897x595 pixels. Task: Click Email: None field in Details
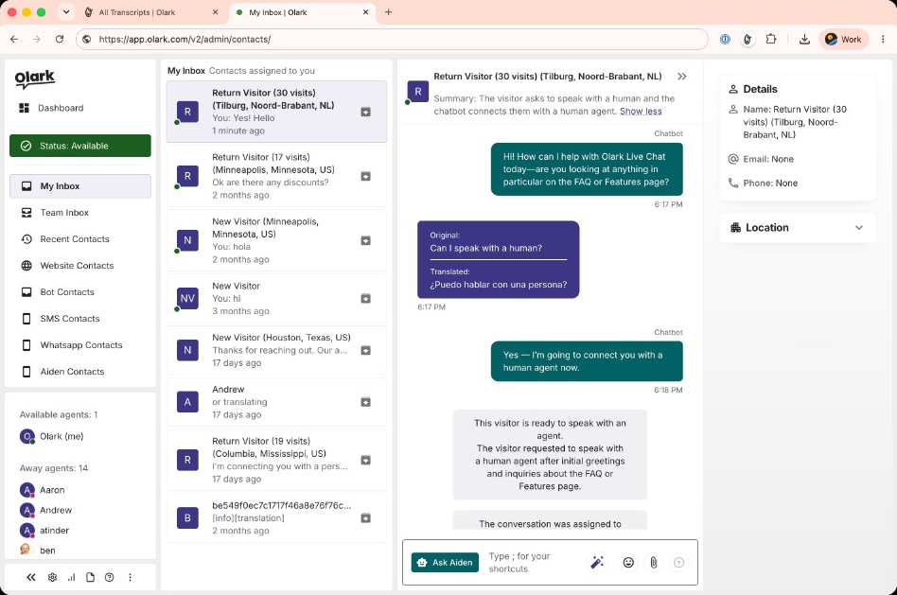(x=768, y=159)
